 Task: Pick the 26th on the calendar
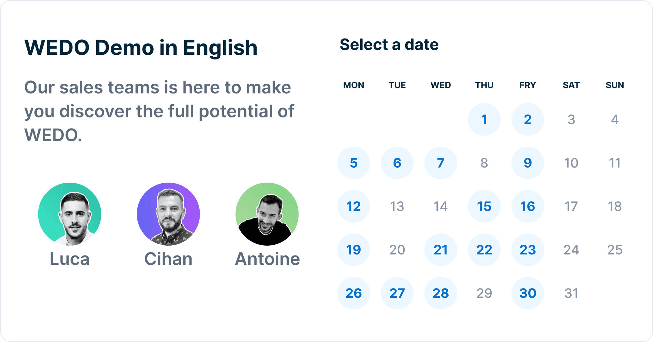pos(354,293)
